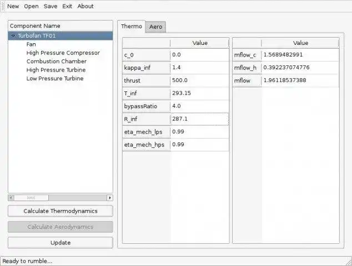Click the Save toolbar item

point(51,6)
